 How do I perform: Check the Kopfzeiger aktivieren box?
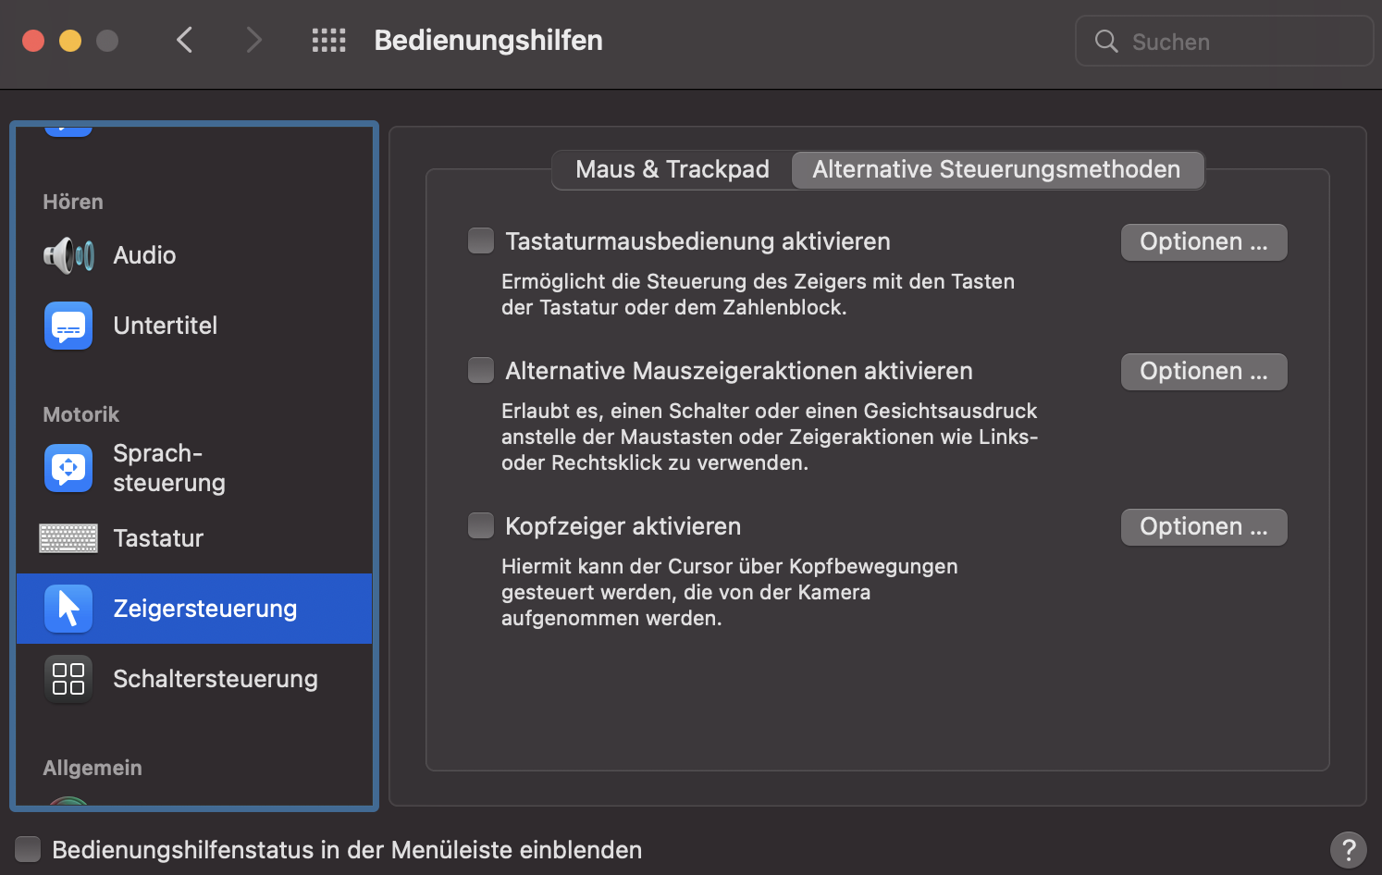[481, 526]
